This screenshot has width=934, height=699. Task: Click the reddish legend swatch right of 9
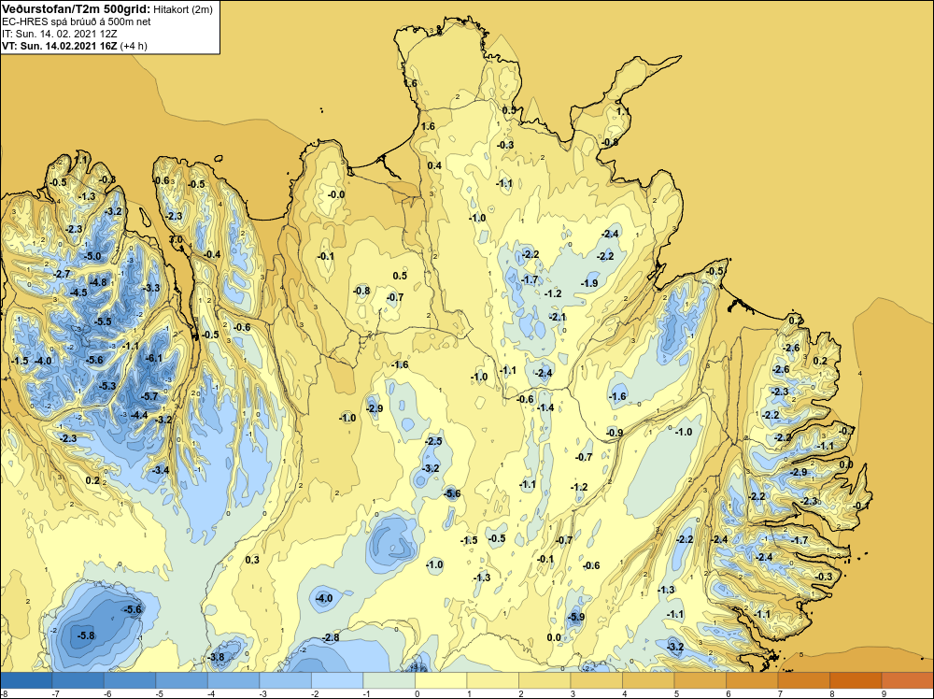[x=907, y=680]
